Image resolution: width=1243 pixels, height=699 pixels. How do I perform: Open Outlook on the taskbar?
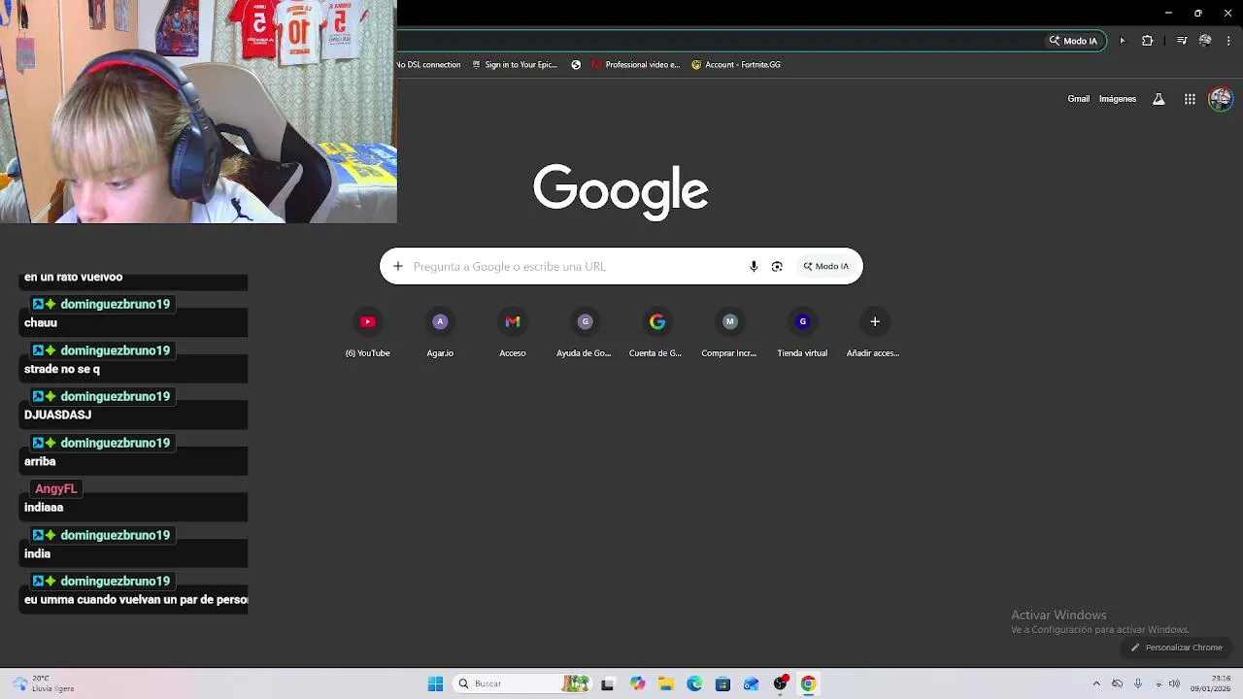751,683
